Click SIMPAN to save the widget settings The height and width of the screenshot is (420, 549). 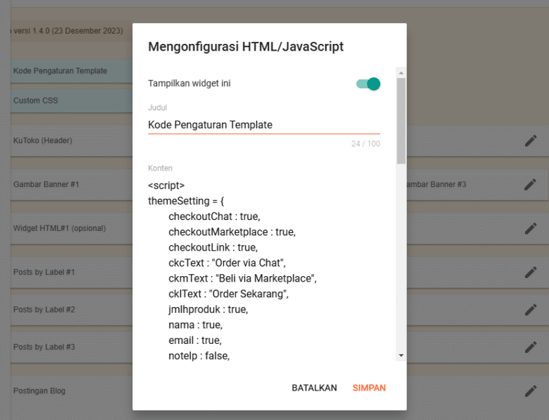[369, 387]
